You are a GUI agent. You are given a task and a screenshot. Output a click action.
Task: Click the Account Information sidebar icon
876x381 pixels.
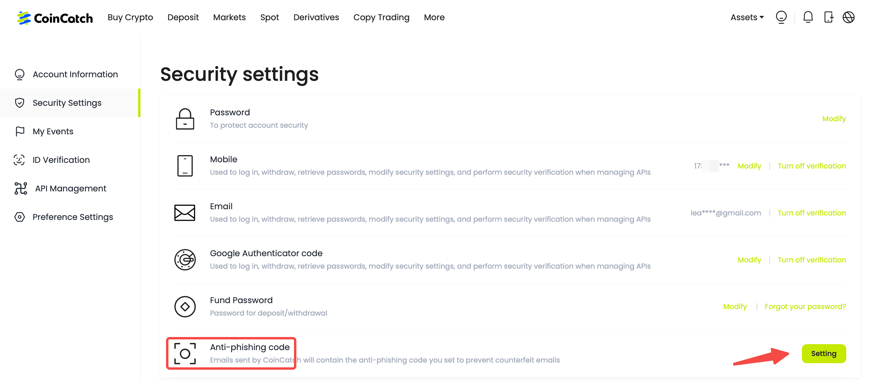[20, 74]
